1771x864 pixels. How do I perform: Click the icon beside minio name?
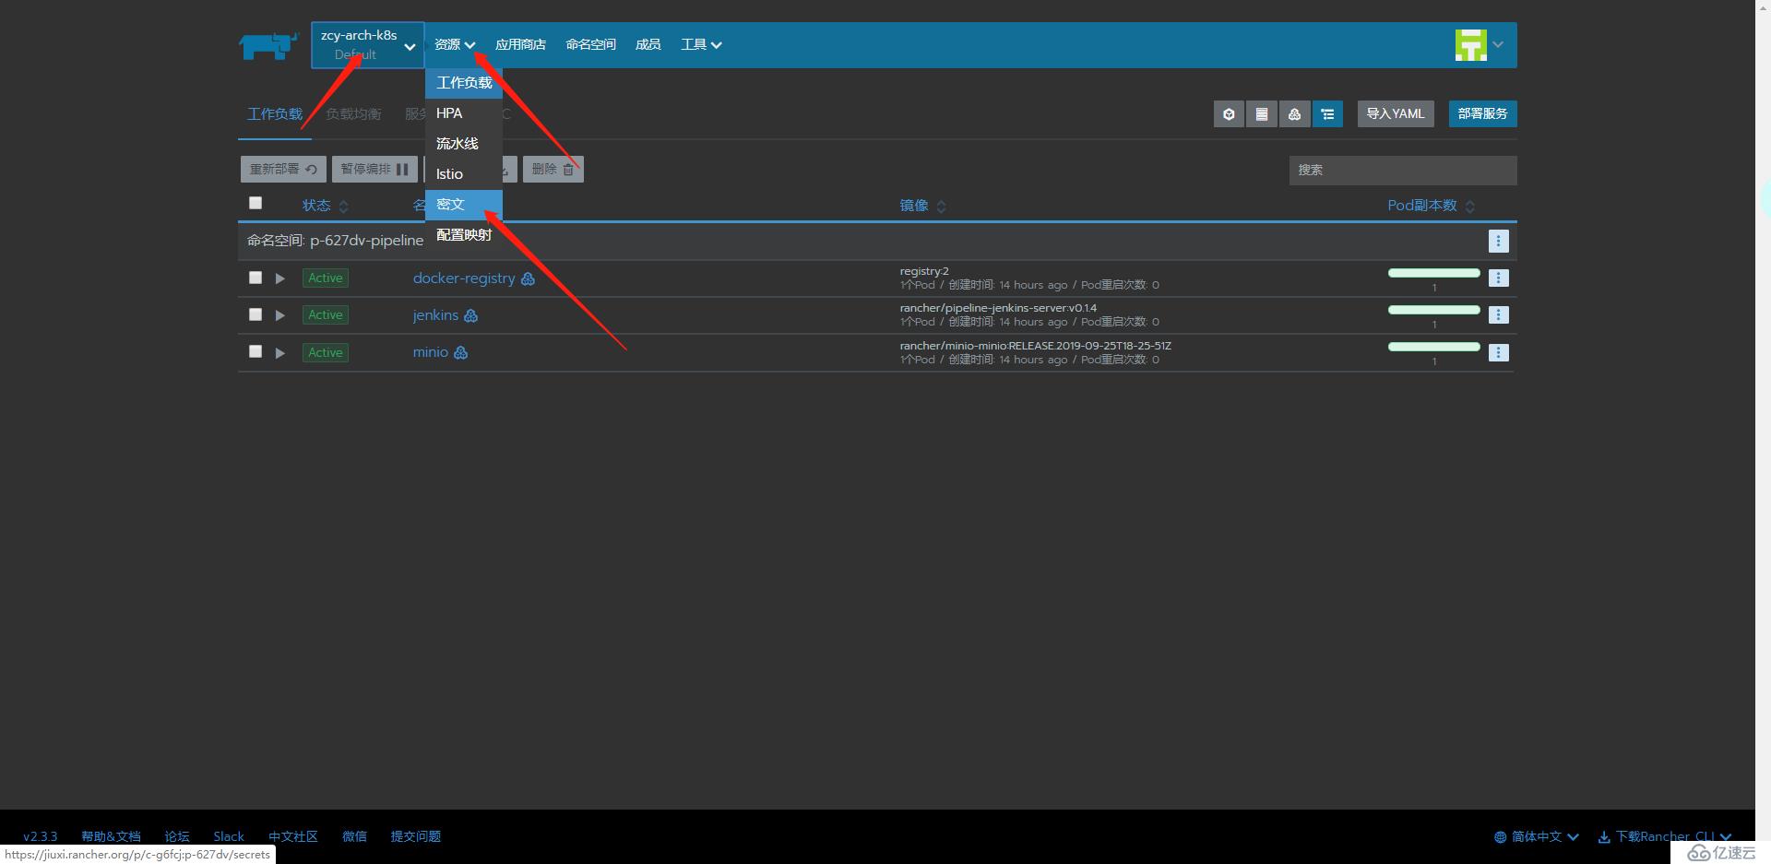[x=460, y=352]
